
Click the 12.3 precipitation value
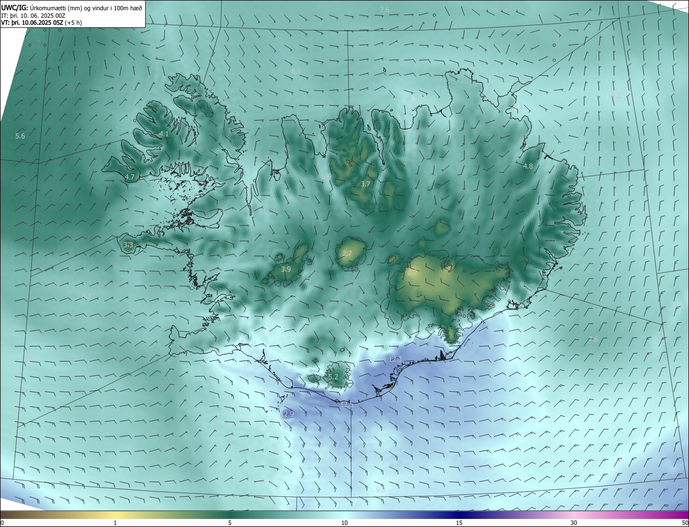coord(396,358)
